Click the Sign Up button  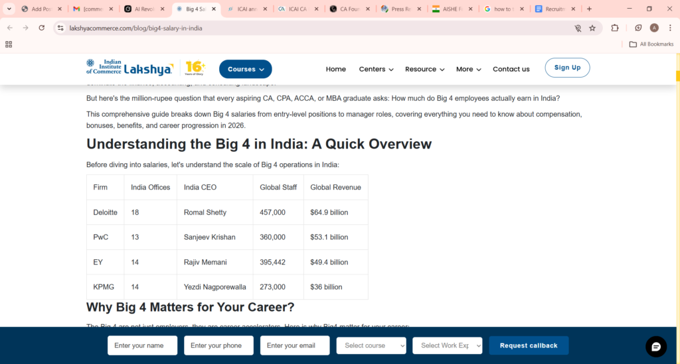point(567,68)
